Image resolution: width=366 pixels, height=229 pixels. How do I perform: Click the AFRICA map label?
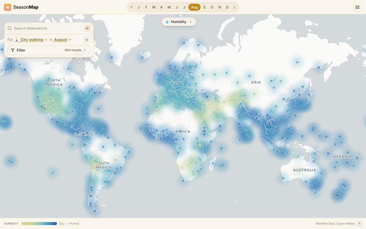[183, 132]
